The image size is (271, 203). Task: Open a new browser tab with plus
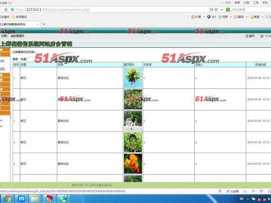[x=44, y=24]
